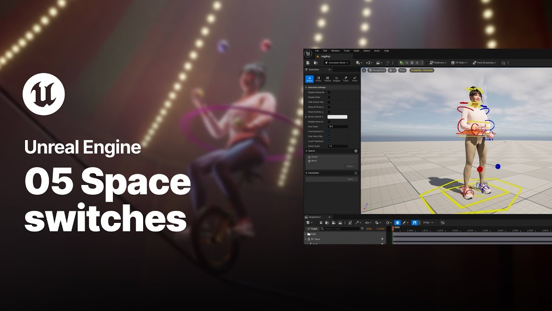
Task: Select the Tweens tool
Action: [x=327, y=79]
